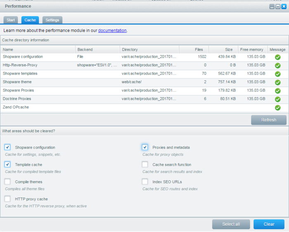
Task: Enable the Index SEO URLs checkbox
Action: pos(145,182)
